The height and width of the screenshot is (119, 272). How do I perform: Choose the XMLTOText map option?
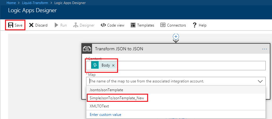click(x=176, y=106)
